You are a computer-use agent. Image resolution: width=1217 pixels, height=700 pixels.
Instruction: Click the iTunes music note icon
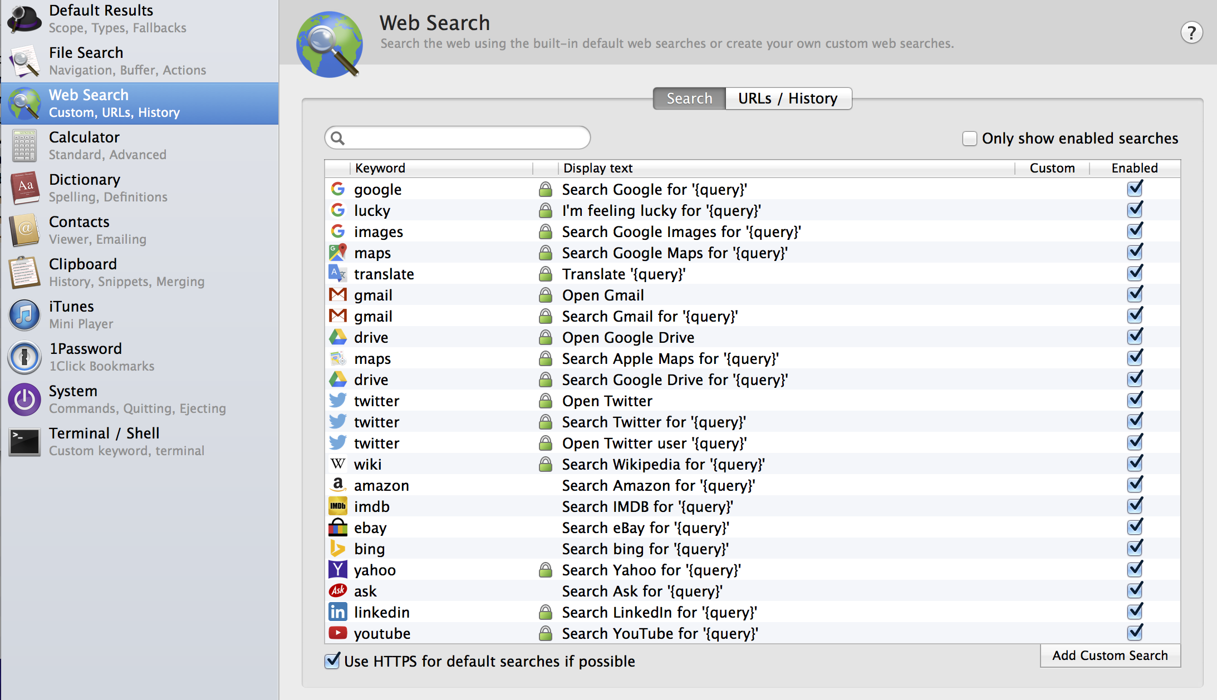[24, 315]
